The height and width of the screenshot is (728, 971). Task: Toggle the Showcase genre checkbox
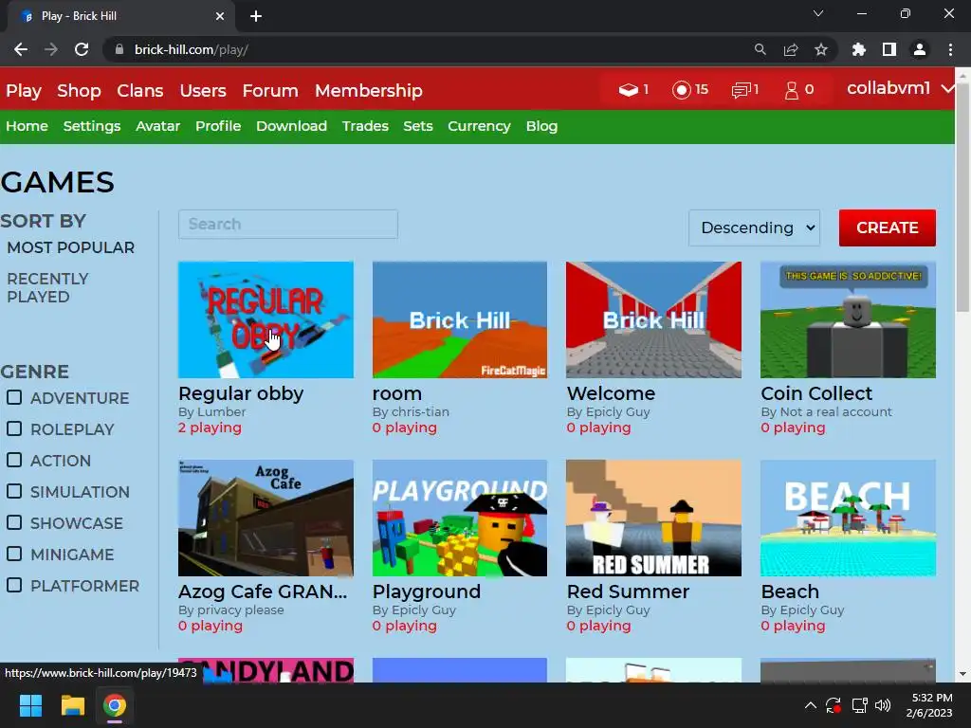coord(14,522)
